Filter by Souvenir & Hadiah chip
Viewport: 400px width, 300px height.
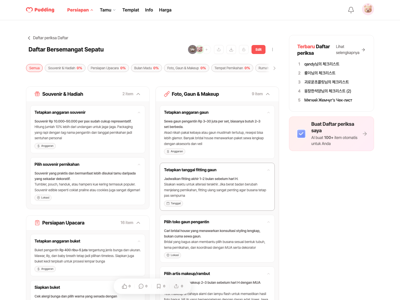65,68
